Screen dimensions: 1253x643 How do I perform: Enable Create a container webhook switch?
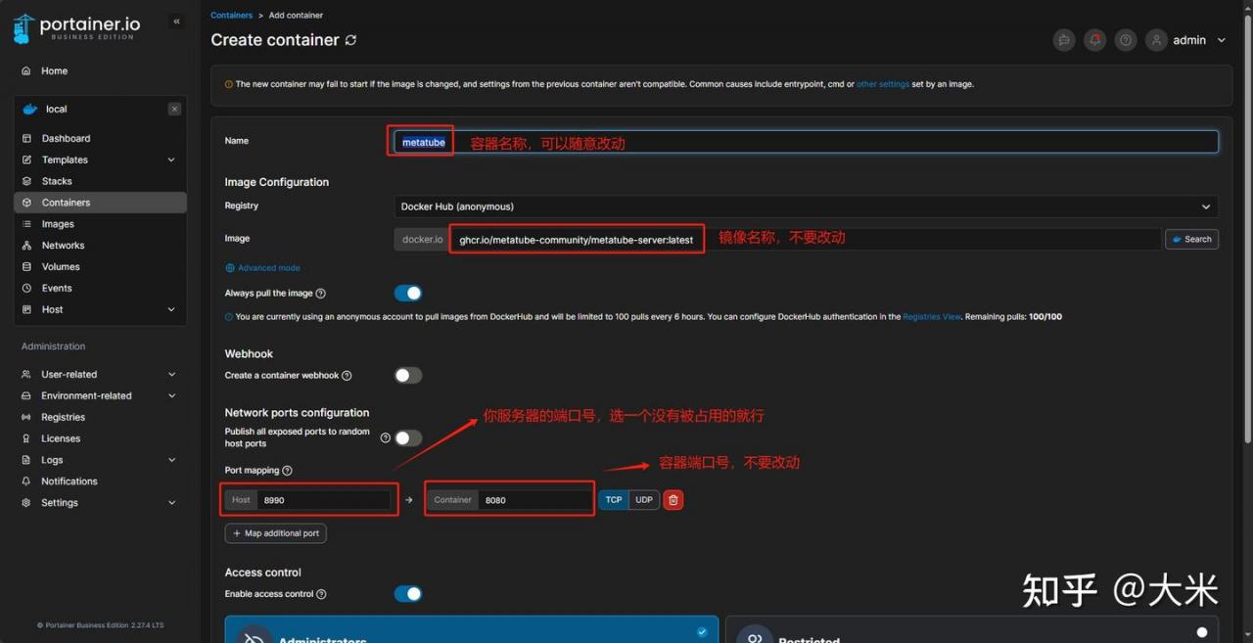[x=408, y=375]
